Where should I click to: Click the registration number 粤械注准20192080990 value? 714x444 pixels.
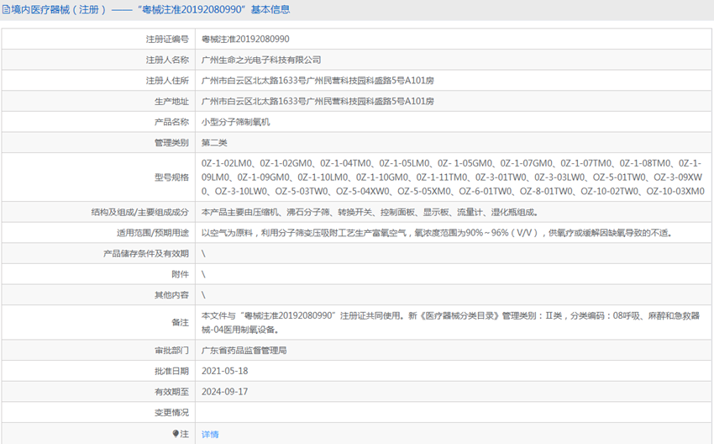245,40
